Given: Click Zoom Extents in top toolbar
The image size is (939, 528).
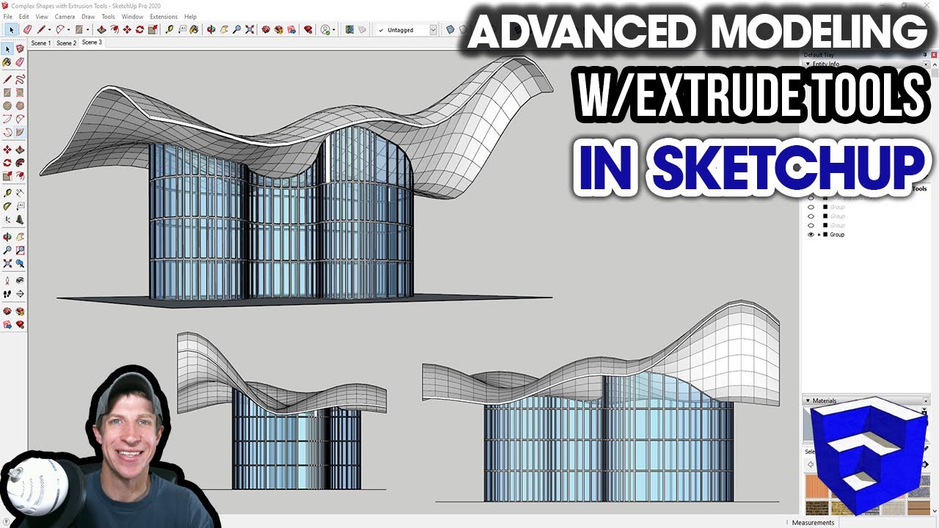Looking at the screenshot, I should (249, 30).
